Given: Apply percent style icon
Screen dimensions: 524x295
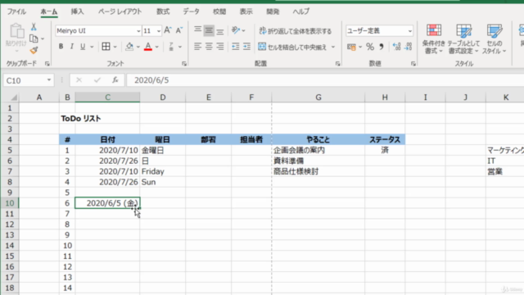Looking at the screenshot, I should coord(370,47).
